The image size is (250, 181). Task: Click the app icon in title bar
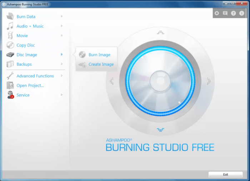pos(4,4)
